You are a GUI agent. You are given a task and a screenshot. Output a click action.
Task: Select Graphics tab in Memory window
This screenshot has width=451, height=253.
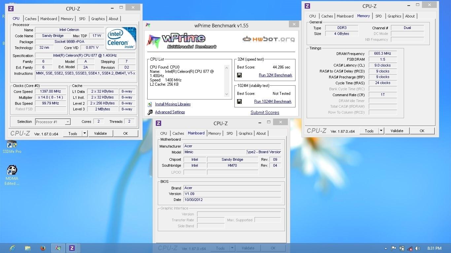point(395,16)
